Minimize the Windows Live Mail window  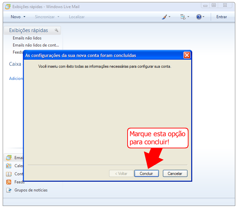point(205,5)
